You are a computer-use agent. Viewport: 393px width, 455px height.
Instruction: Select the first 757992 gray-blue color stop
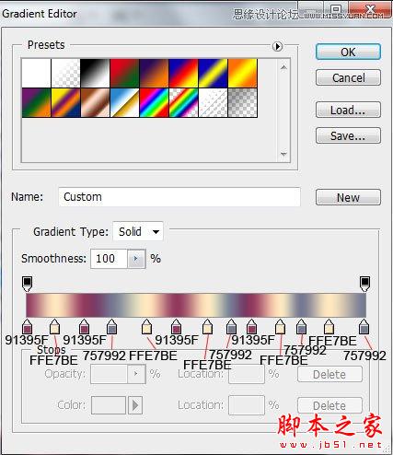click(112, 327)
